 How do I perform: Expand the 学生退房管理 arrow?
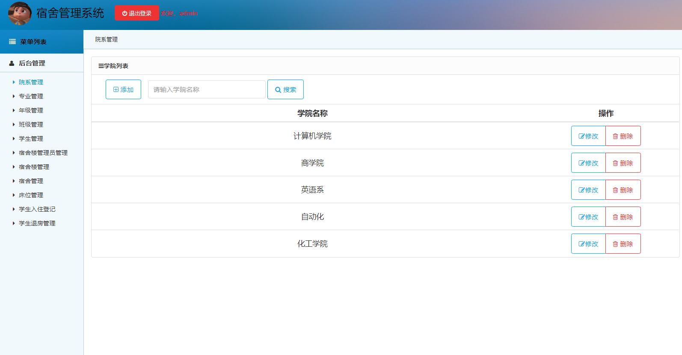tap(14, 223)
